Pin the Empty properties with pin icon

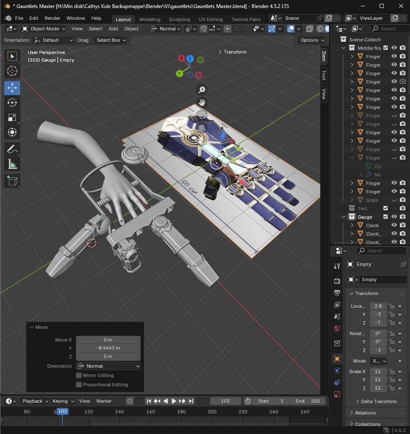[x=403, y=264]
